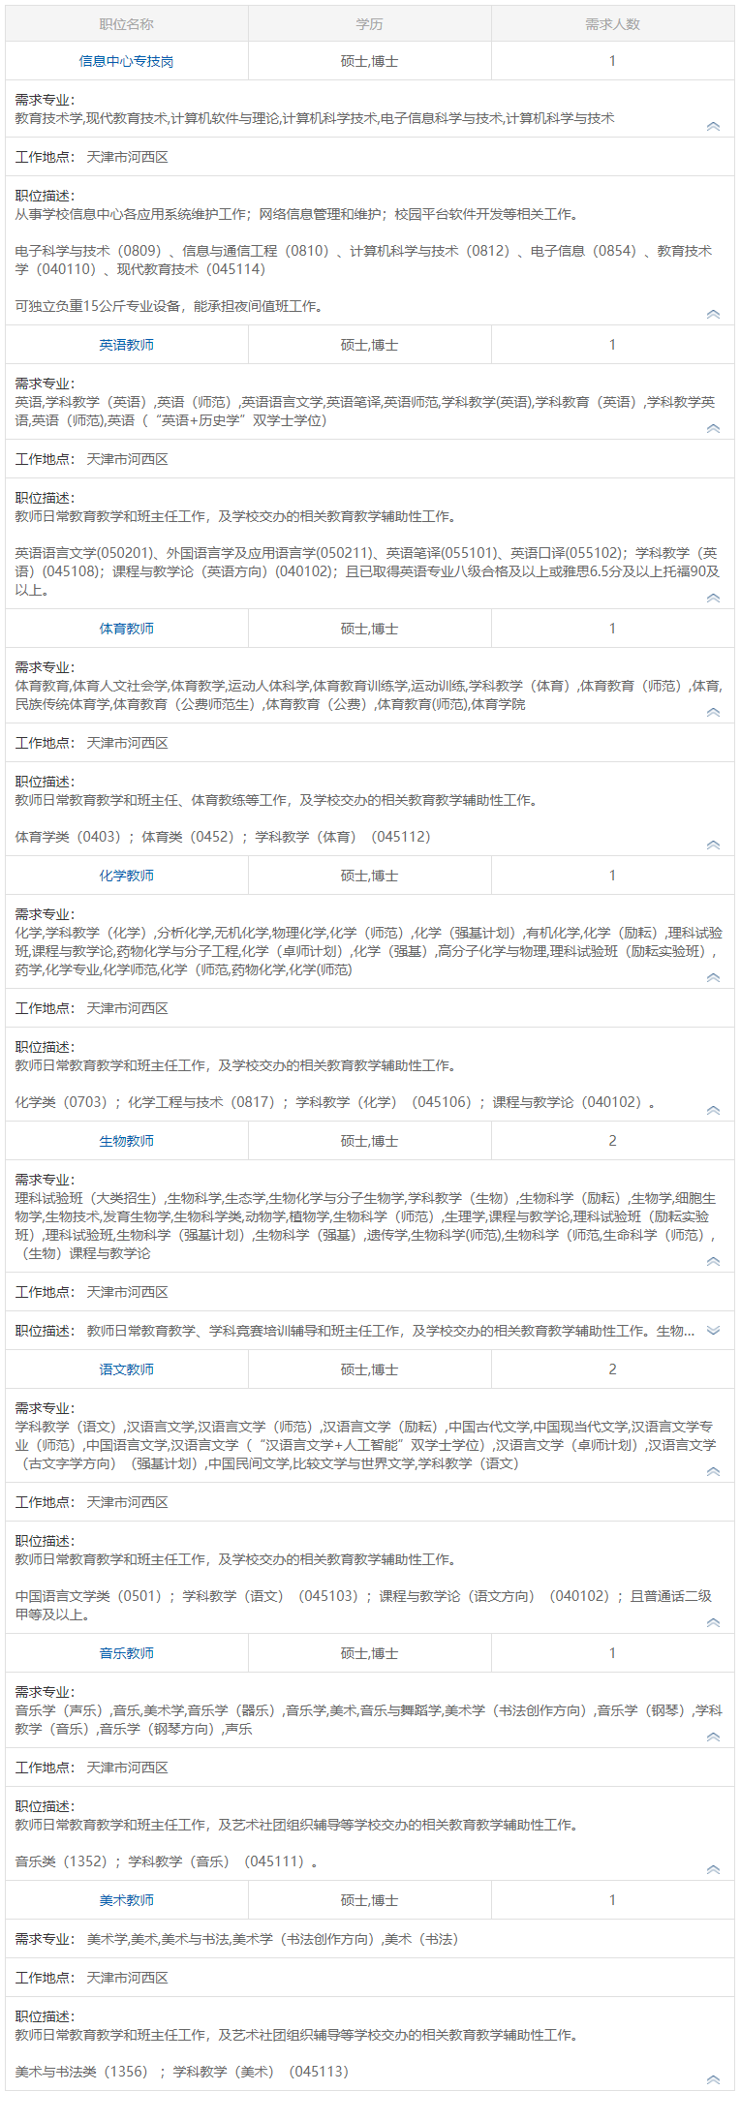Collapse the 生物教师 需求专业 chevron
The width and height of the screenshot is (740, 2122).
[713, 1261]
